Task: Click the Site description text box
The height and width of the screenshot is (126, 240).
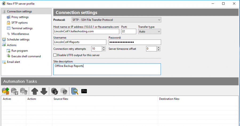Action: pyautogui.click(x=107, y=69)
